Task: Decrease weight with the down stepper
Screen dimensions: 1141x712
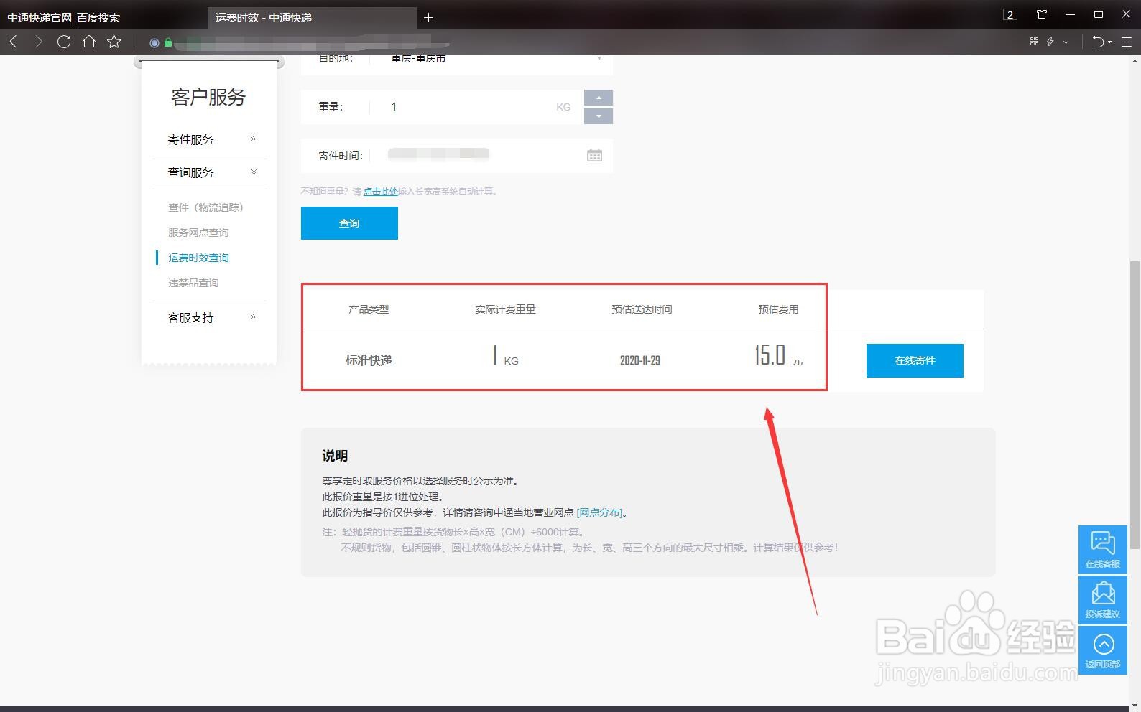Action: (599, 116)
